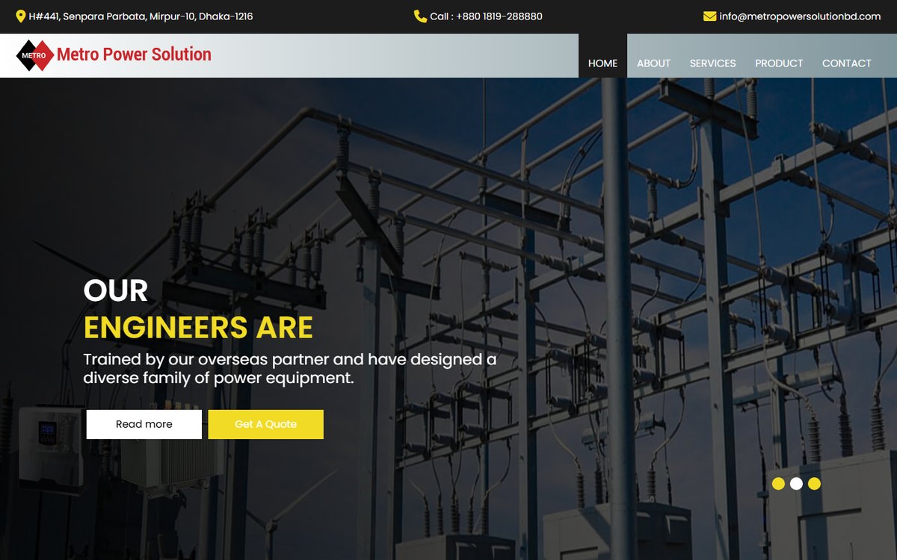897x560 pixels.
Task: Click the phone handset icon
Action: coord(420,16)
